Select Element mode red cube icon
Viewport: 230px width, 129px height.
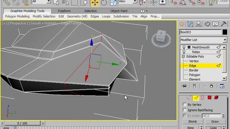(216, 97)
